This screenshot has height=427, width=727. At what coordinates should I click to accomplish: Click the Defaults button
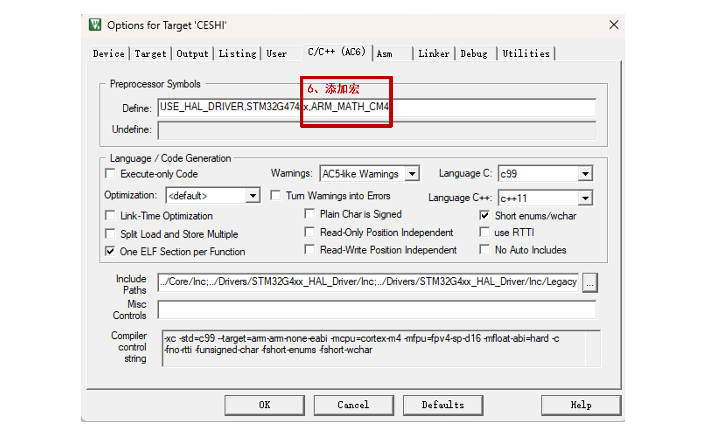(x=443, y=405)
